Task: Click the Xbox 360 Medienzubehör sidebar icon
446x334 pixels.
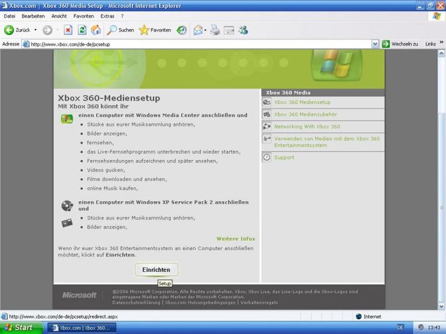Action: pyautogui.click(x=267, y=114)
